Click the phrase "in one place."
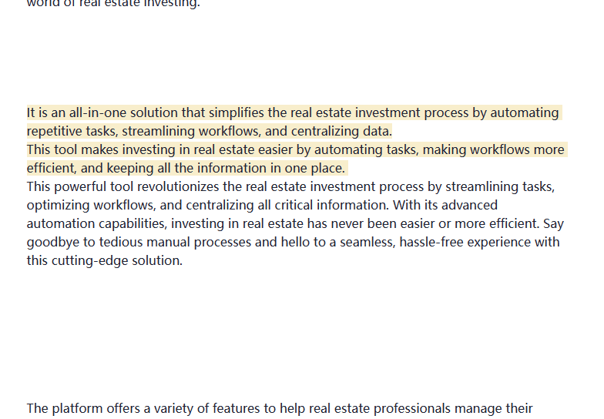Screen dimensions: 604x419 307,169
